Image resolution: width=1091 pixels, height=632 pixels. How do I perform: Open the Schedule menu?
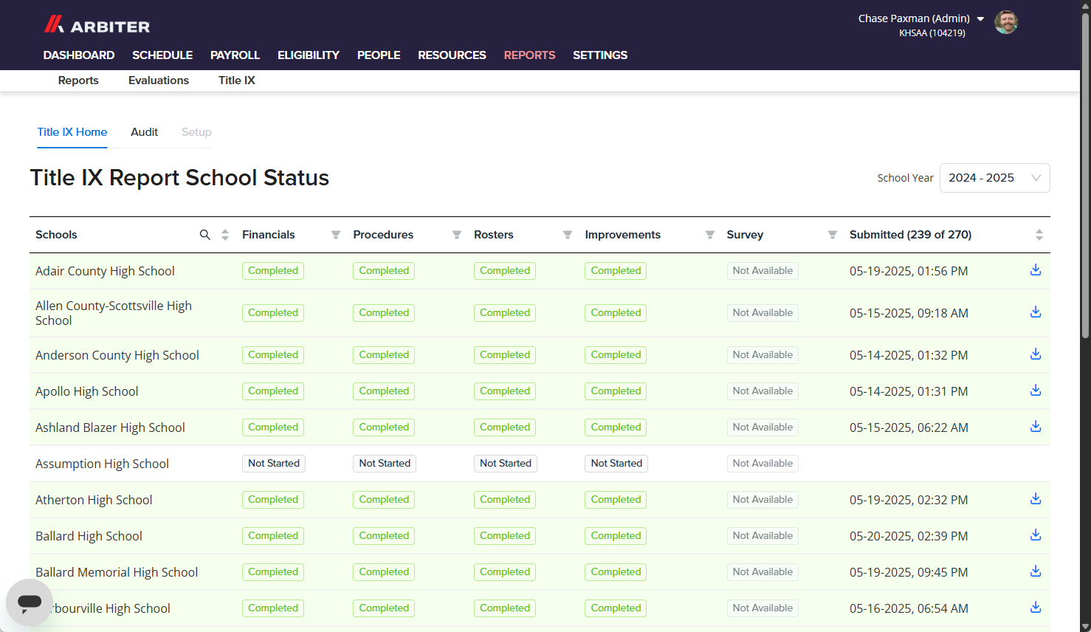click(x=162, y=55)
